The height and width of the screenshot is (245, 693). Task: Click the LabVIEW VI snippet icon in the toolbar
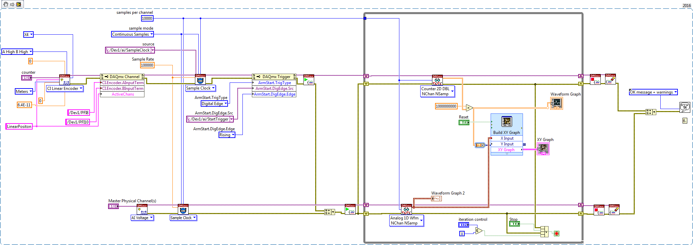click(x=19, y=4)
